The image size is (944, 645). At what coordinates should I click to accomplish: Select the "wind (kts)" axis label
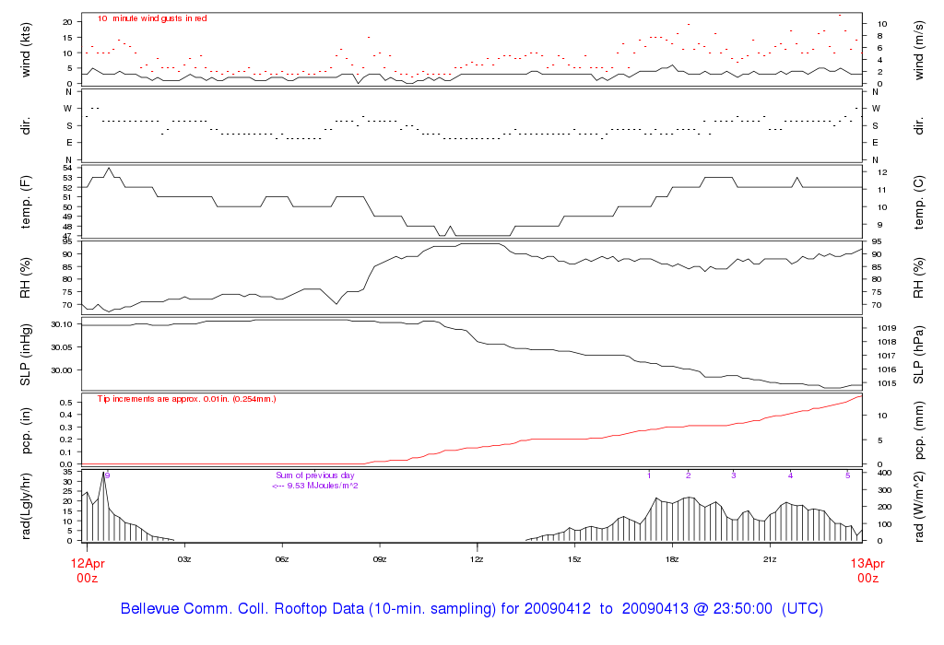click(x=25, y=51)
